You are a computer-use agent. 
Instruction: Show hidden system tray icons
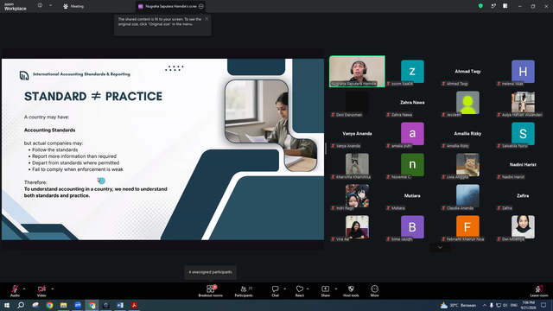(x=485, y=305)
